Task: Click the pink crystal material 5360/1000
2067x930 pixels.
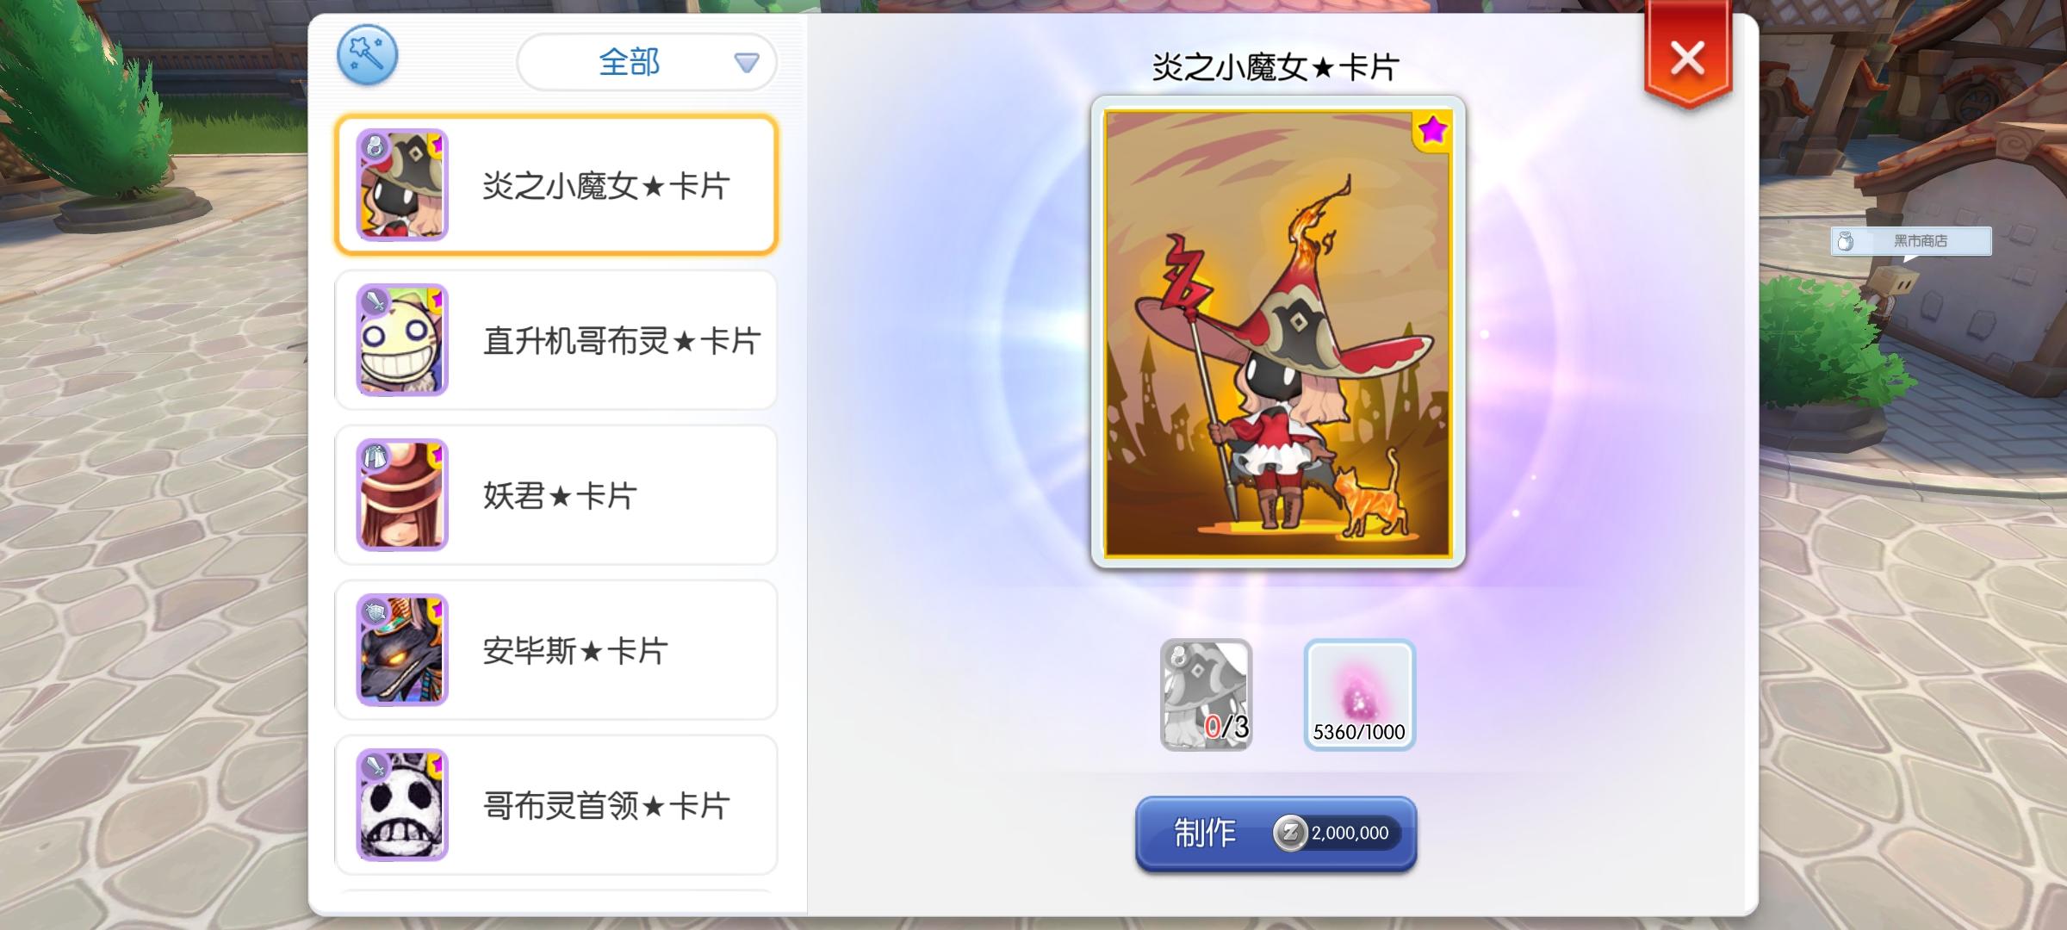Action: tap(1359, 695)
